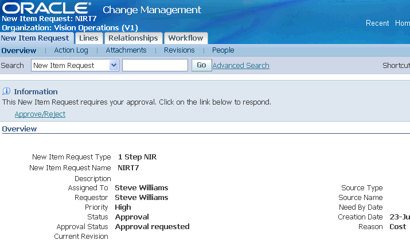Click the Information icon

6,91
